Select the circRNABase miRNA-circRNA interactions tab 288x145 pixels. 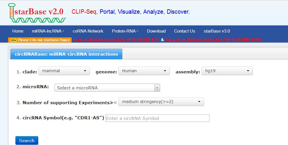66,54
